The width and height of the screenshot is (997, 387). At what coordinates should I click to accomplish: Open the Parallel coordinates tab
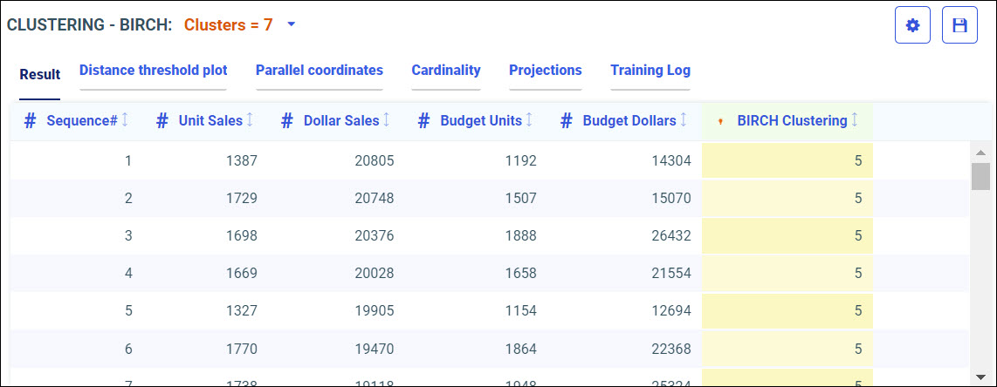click(319, 71)
